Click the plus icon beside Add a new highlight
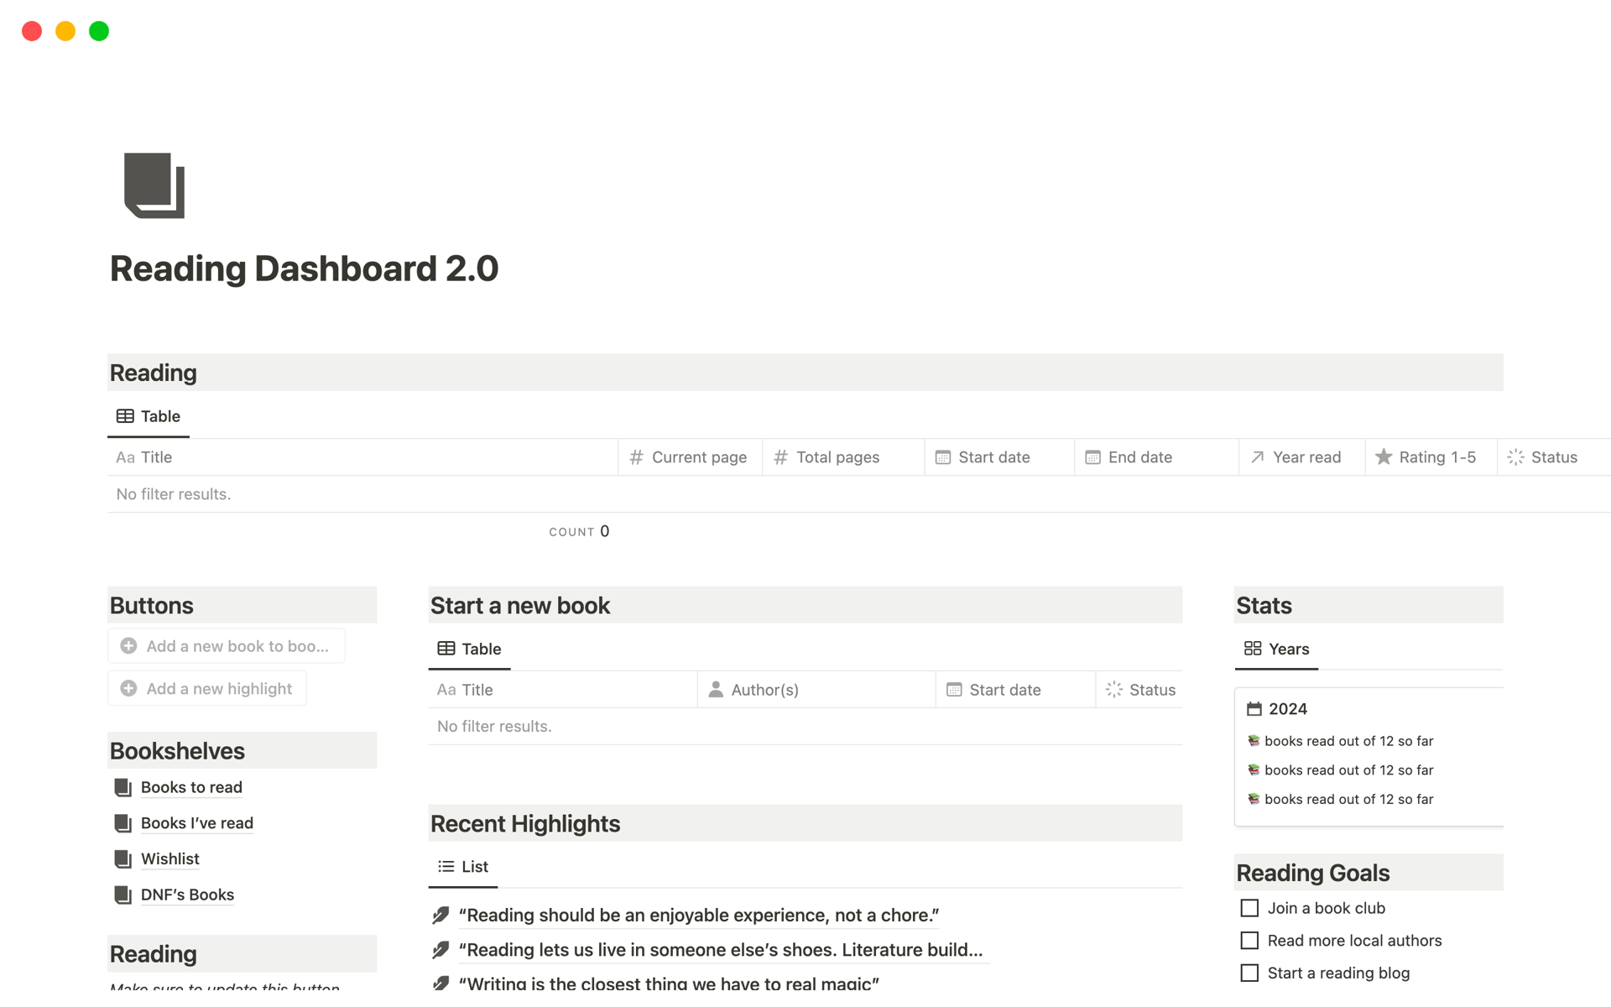Screen dimensions: 1611x1007 tap(128, 689)
